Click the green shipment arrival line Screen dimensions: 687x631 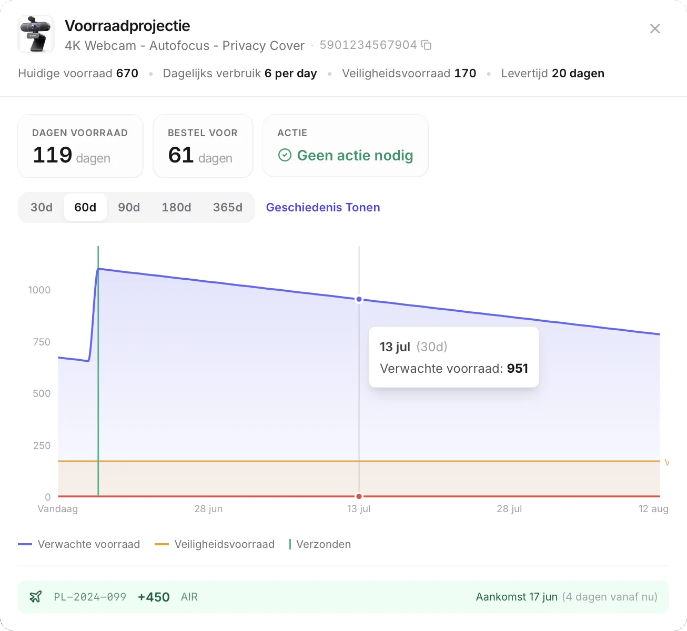tap(98, 371)
